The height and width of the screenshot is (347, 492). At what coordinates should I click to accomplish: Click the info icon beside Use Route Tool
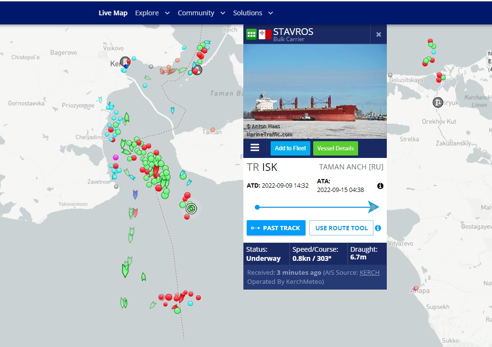(x=378, y=228)
